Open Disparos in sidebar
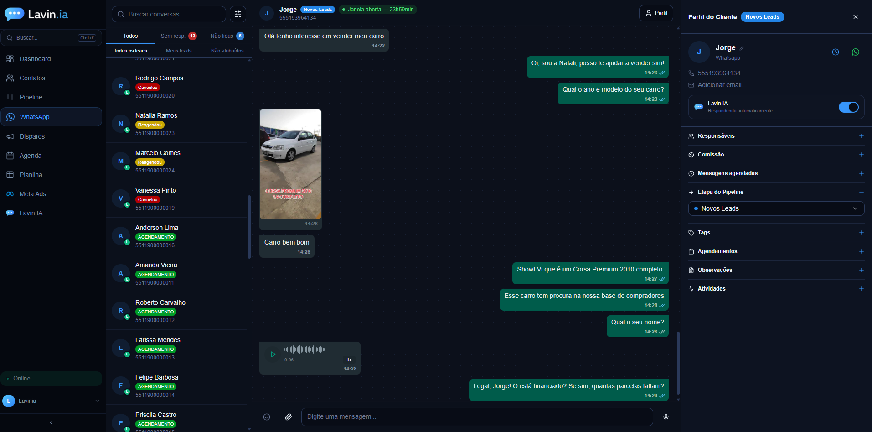This screenshot has width=872, height=432. click(51, 136)
